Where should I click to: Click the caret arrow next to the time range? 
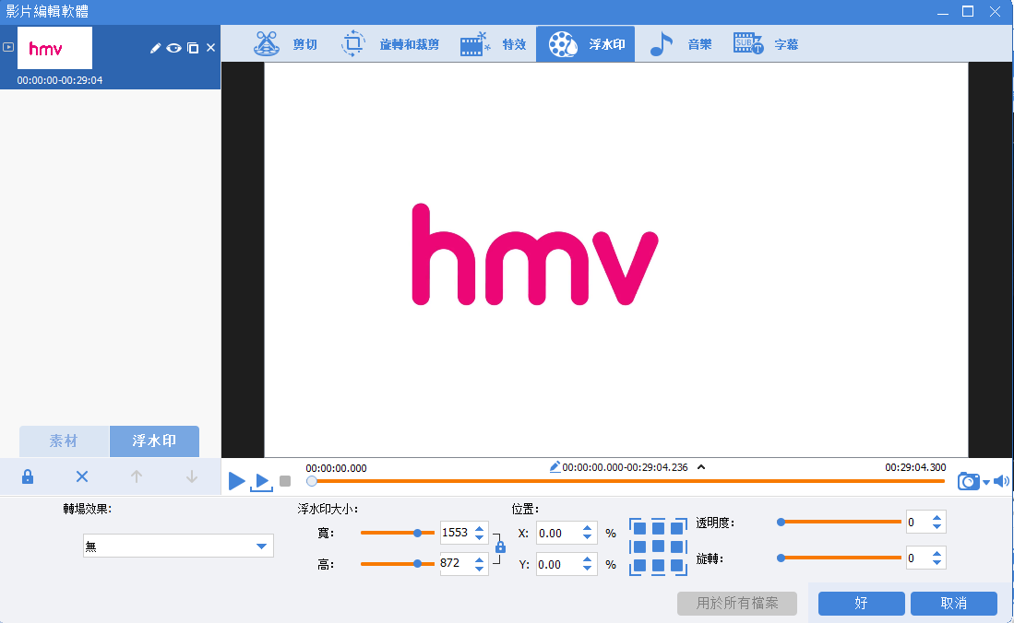(x=701, y=466)
